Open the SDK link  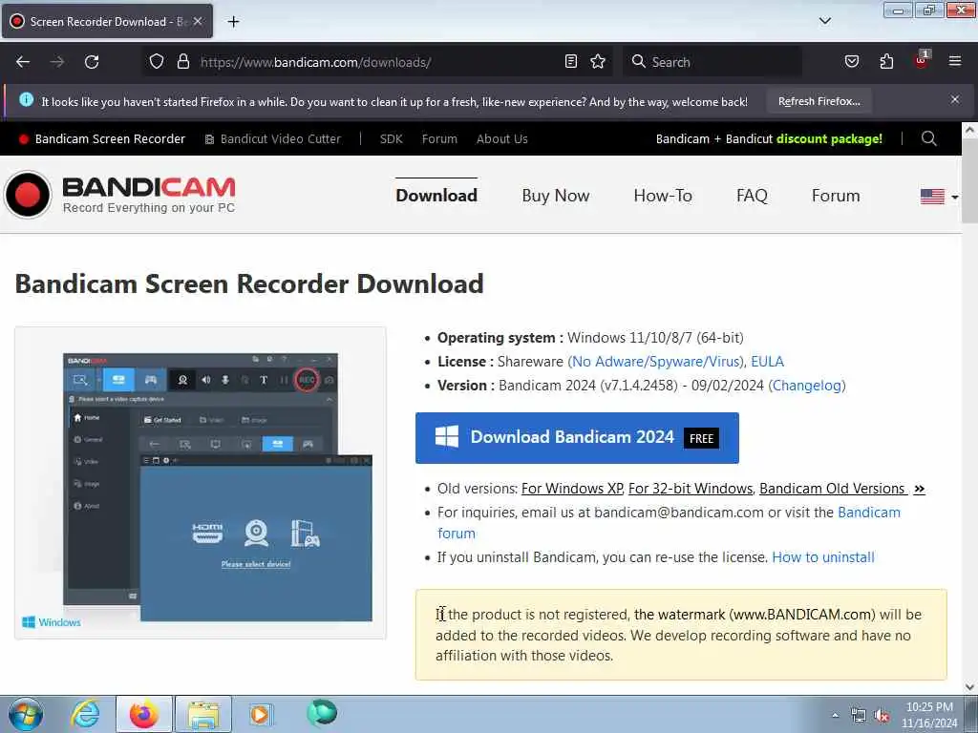pos(391,139)
